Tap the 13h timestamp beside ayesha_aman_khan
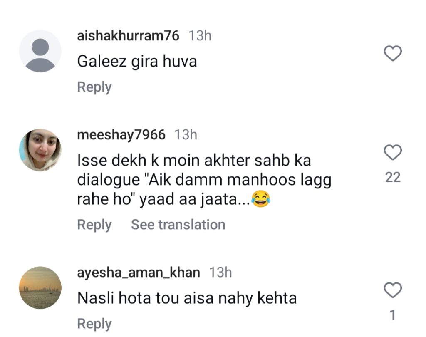This screenshot has height=337, width=426. pyautogui.click(x=220, y=273)
